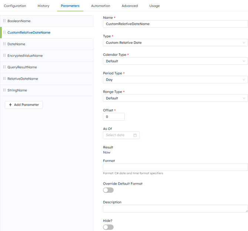Select the EncryptedValueName parameter
Viewport: 248px width, 231px height.
(47, 56)
